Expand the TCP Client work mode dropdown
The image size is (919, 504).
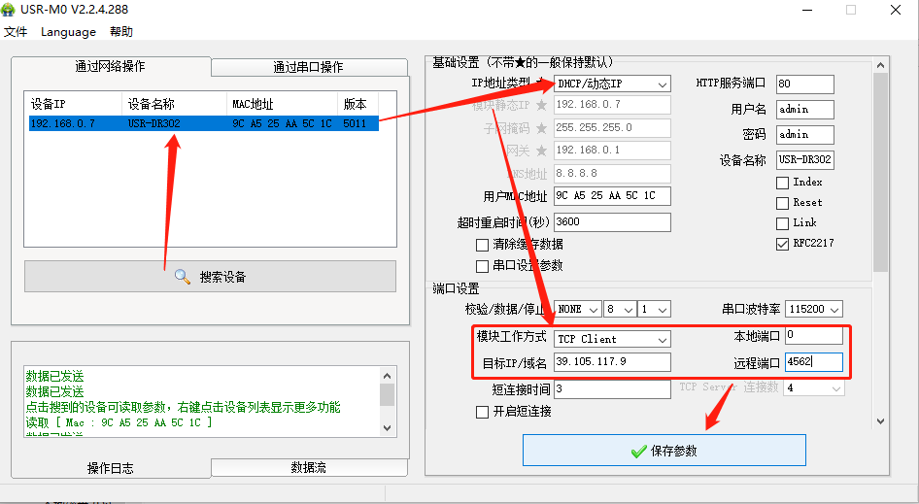662,339
